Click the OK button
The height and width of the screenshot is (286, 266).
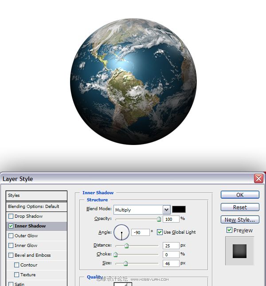point(240,195)
